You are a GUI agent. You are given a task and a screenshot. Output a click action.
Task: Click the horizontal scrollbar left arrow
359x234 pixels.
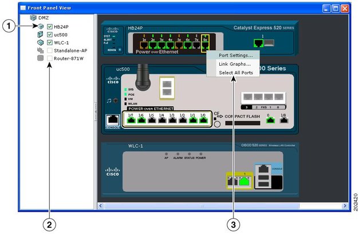[101, 205]
